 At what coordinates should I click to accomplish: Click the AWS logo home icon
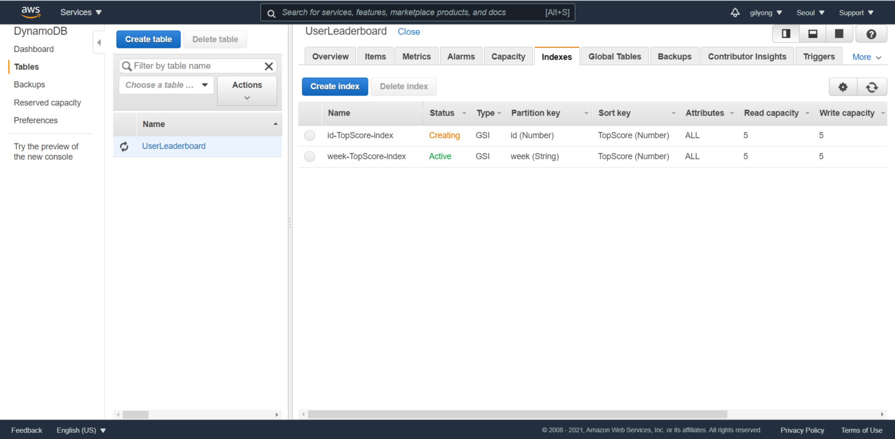coord(31,12)
